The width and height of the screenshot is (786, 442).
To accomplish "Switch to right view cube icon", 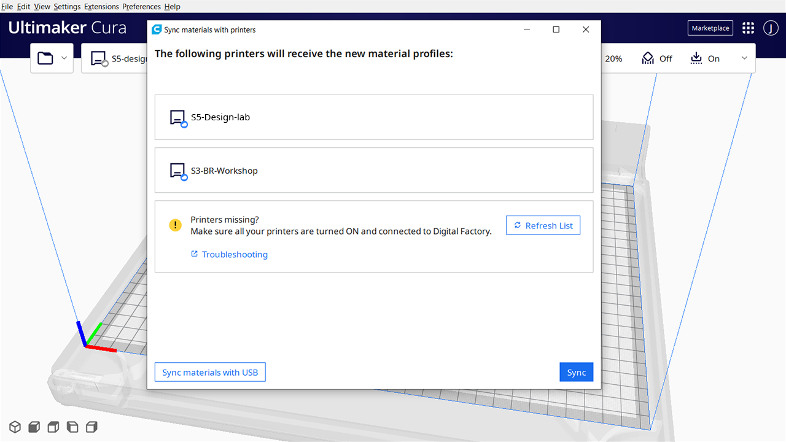I will click(x=91, y=427).
